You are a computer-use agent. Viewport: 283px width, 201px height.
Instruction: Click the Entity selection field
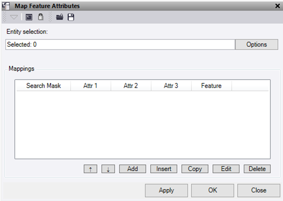(x=120, y=45)
